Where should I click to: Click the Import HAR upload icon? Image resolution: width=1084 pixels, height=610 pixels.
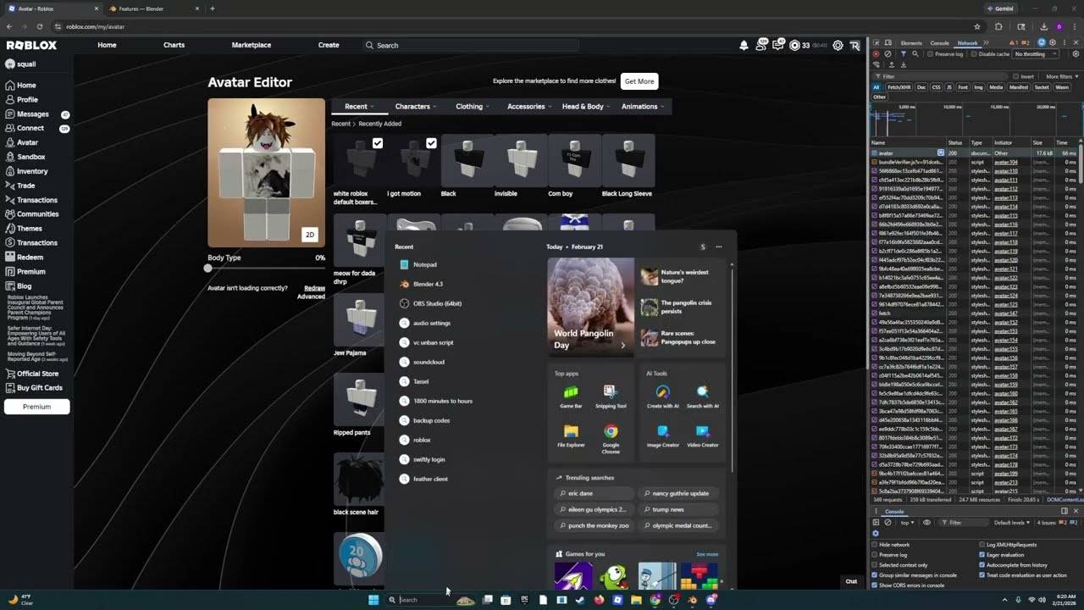[892, 64]
